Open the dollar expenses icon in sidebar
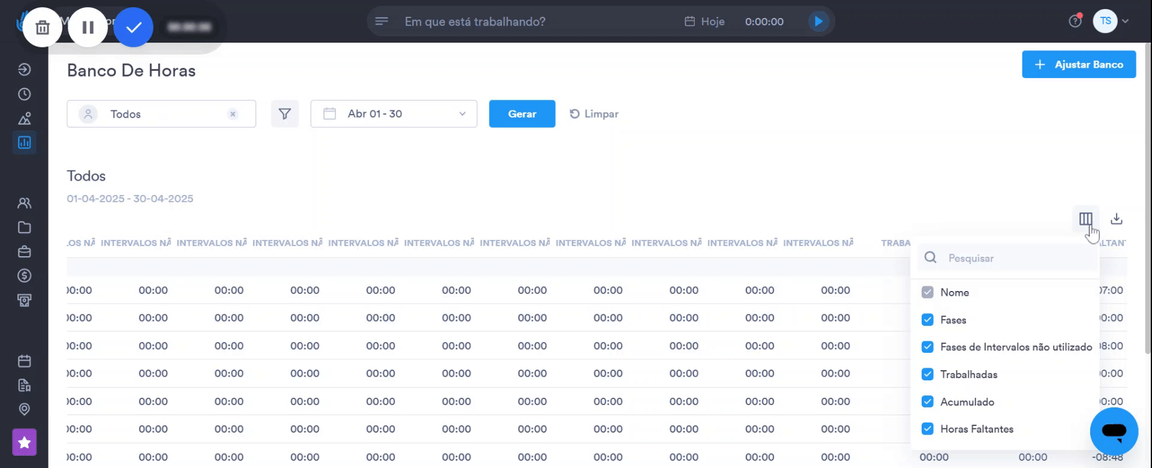The image size is (1152, 468). (x=25, y=276)
